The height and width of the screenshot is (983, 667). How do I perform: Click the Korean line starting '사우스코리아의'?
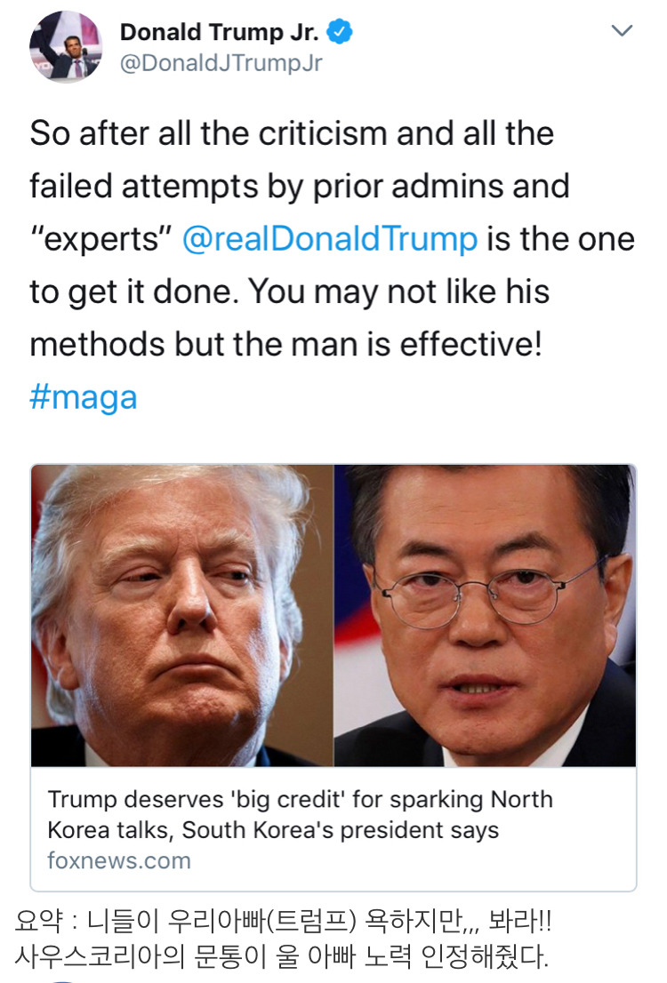click(x=281, y=956)
